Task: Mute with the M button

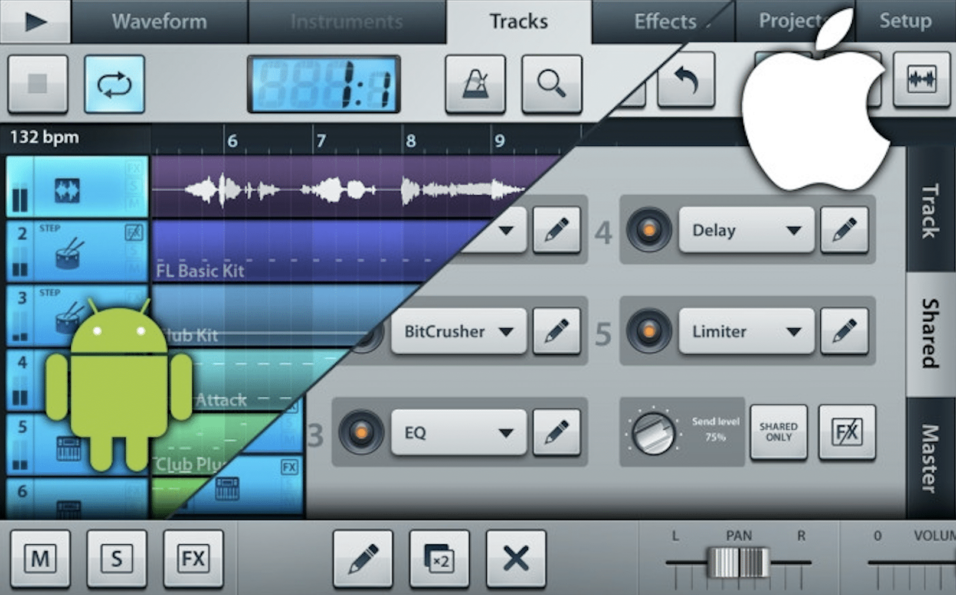Action: click(x=40, y=558)
